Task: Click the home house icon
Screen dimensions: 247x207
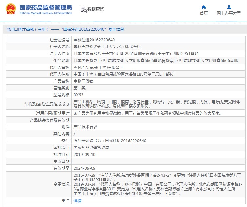Action: [x=204, y=7]
